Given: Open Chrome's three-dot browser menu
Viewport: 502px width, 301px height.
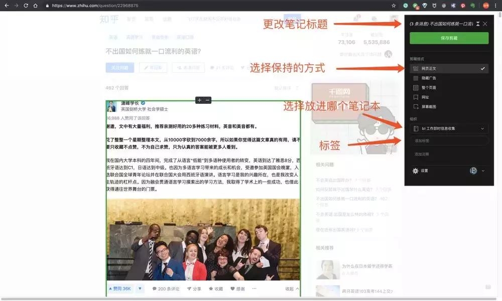Looking at the screenshot, I should pos(495,6).
